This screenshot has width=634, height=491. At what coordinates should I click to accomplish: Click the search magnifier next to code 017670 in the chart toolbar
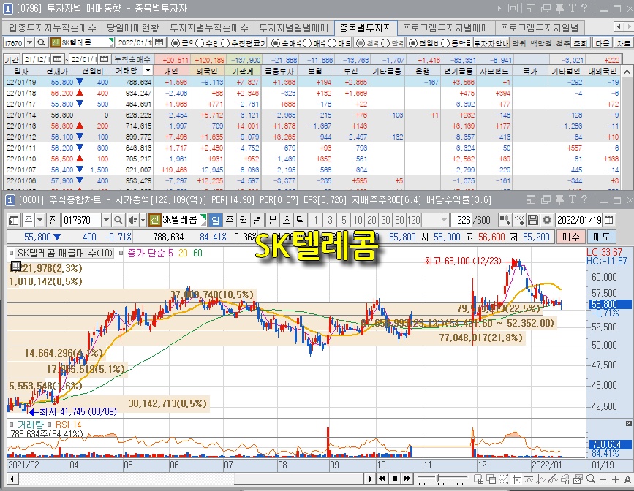[118, 220]
